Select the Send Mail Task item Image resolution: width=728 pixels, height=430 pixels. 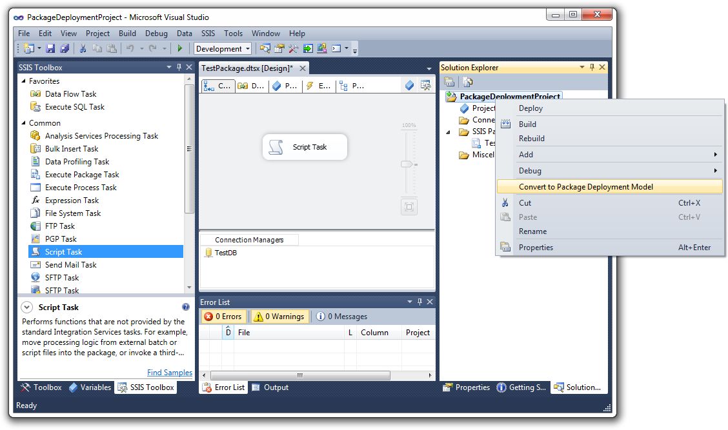[70, 265]
